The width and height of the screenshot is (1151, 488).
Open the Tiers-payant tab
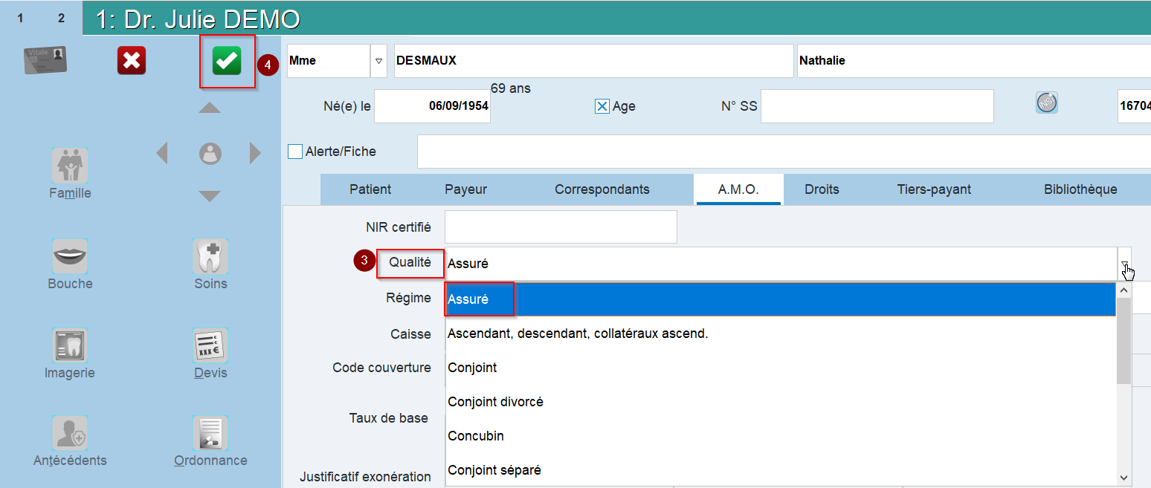click(x=934, y=189)
